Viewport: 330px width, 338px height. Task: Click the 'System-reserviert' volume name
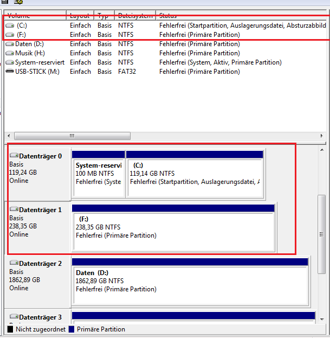click(40, 62)
